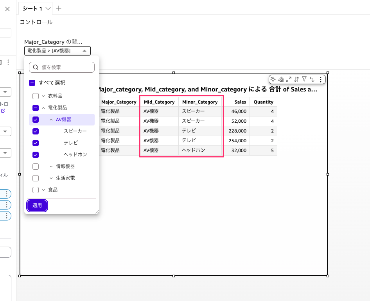Open middle filter pill's three-dot menu
Image resolution: width=370 pixels, height=301 pixels.
click(x=7, y=205)
